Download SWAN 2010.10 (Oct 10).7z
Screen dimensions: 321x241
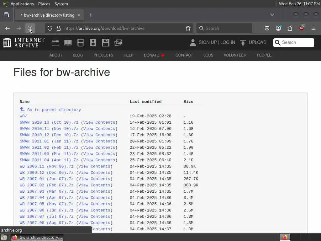[x=49, y=122]
